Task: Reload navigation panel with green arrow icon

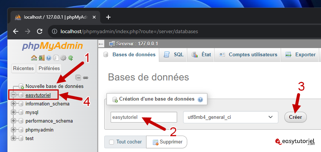Action: [x=71, y=58]
